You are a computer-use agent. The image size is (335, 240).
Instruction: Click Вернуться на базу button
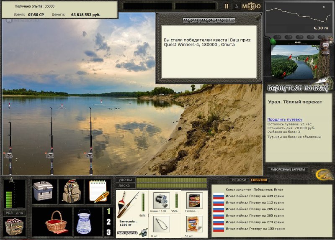[298, 88]
